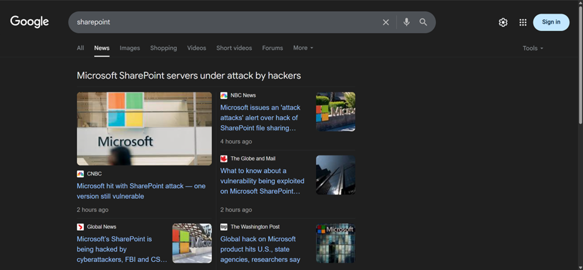The height and width of the screenshot is (270, 583).
Task: Click the NBC News article thumbnail
Action: tap(335, 112)
